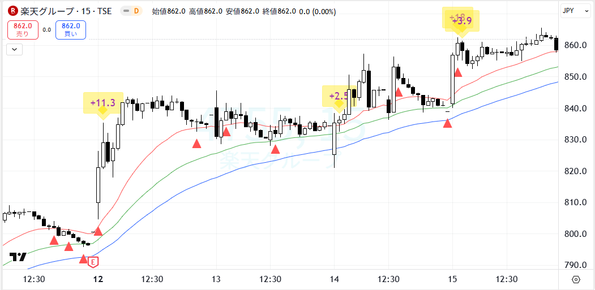Click the Rakuten logo icon beside symbol name
Screen dimensions: 595x290
(x=12, y=11)
